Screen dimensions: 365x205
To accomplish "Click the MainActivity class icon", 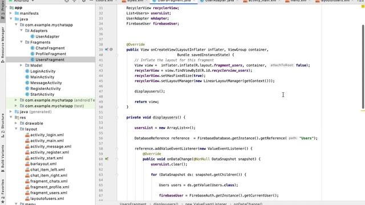I will point(27,77).
